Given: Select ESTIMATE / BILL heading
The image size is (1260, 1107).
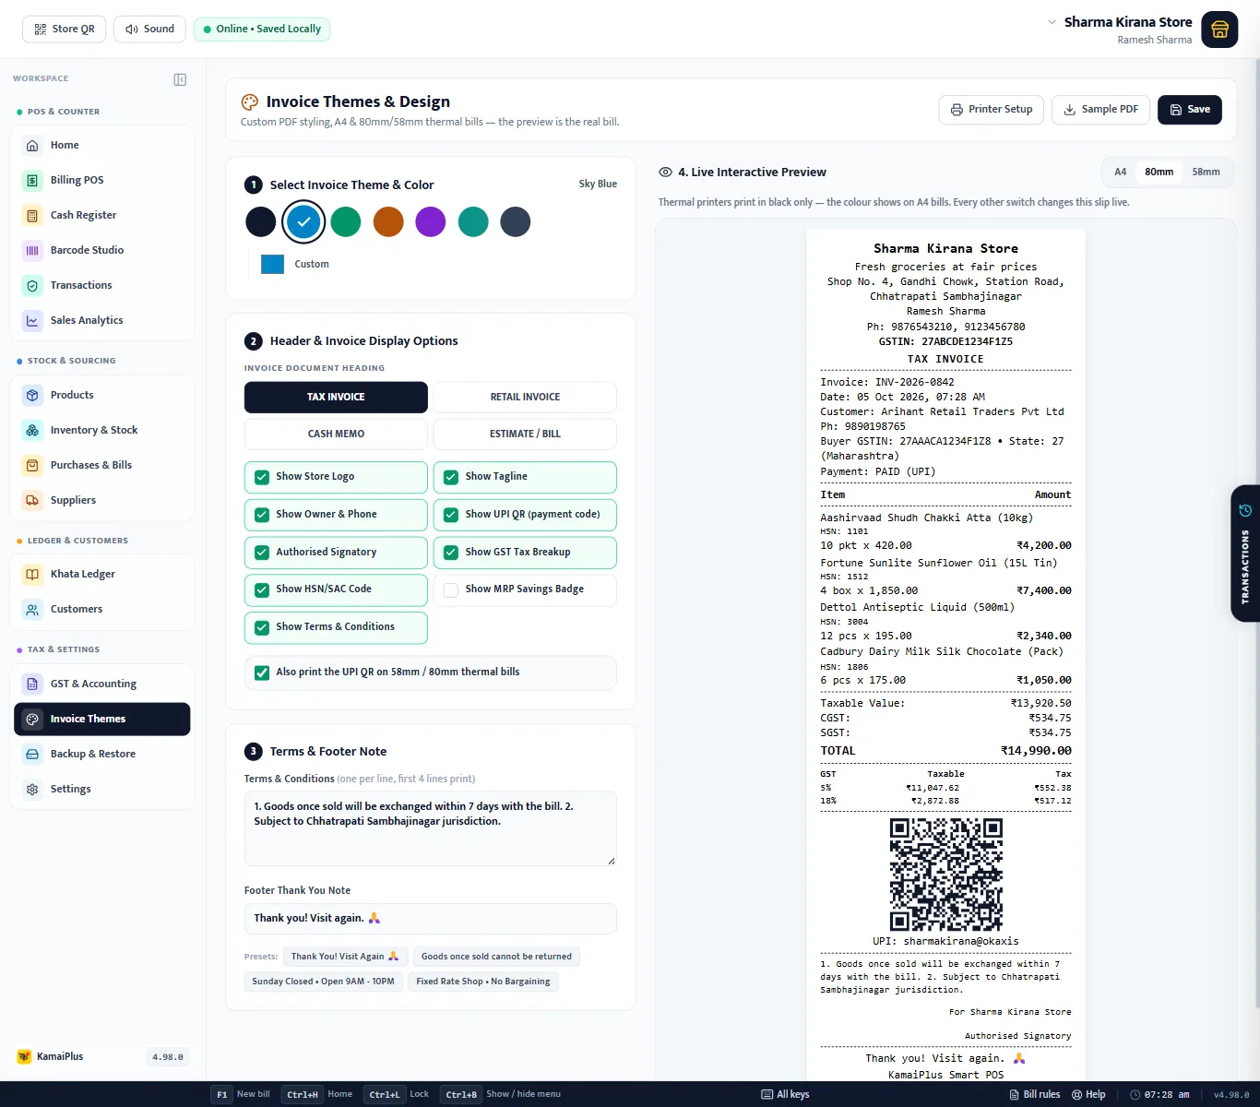Looking at the screenshot, I should (x=525, y=434).
